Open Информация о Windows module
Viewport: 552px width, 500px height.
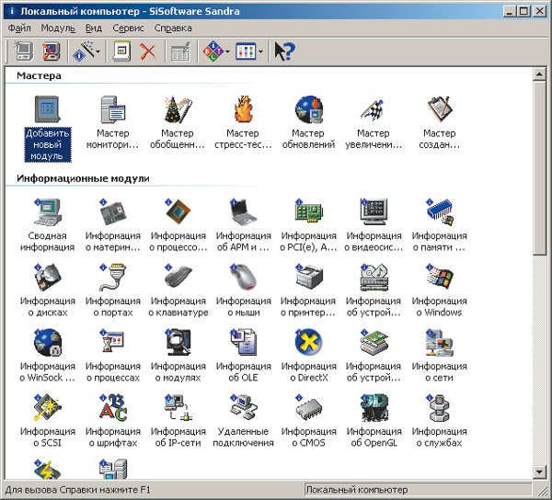pyautogui.click(x=440, y=290)
